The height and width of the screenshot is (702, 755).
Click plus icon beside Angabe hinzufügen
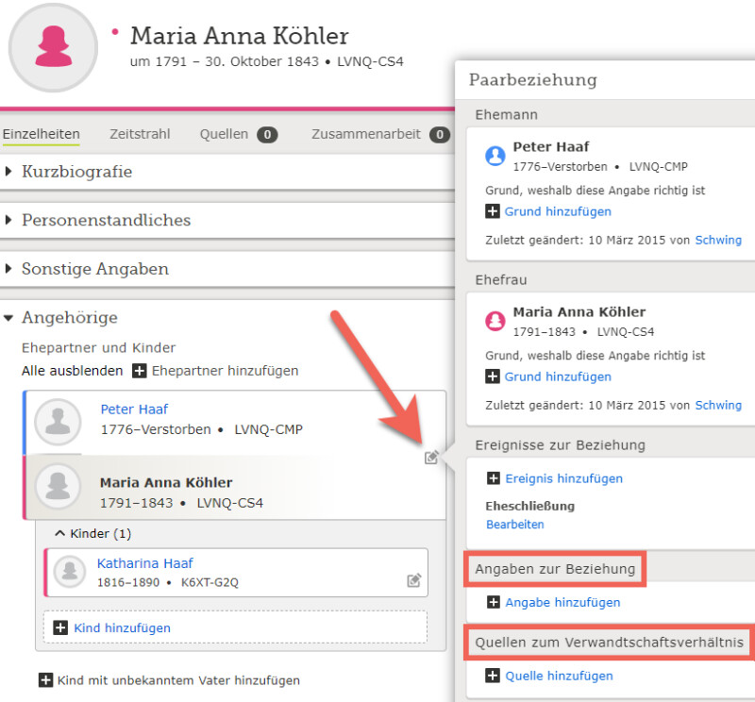(493, 602)
